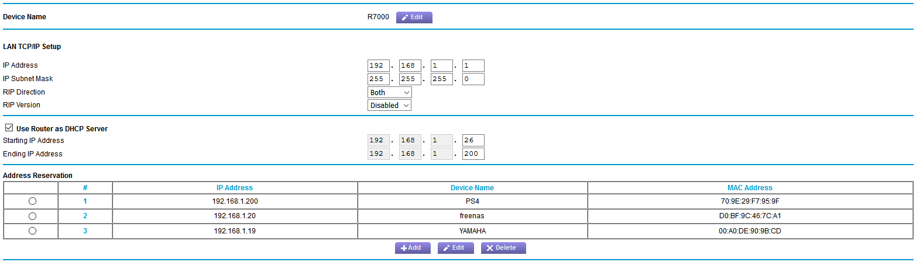Click second octet field of IP Subnet Mask

coord(410,79)
